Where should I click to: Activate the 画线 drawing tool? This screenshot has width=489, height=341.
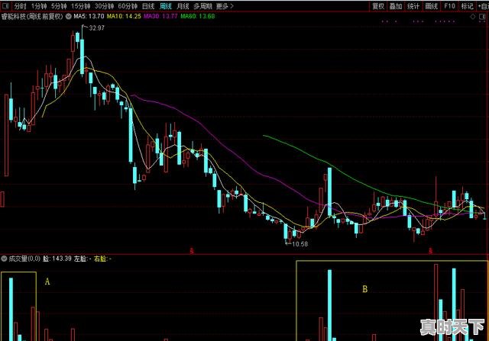tap(432, 5)
